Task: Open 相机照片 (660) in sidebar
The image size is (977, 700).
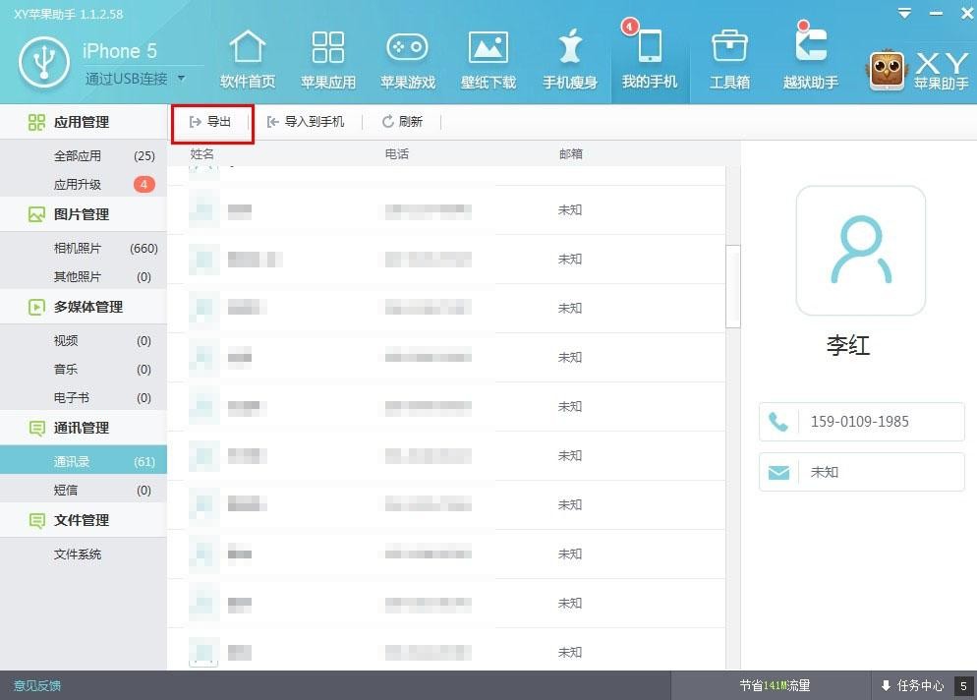Action: tap(84, 248)
